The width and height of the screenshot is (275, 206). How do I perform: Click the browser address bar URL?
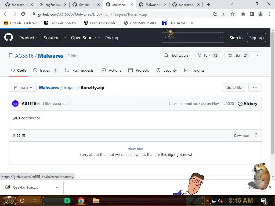click(93, 14)
